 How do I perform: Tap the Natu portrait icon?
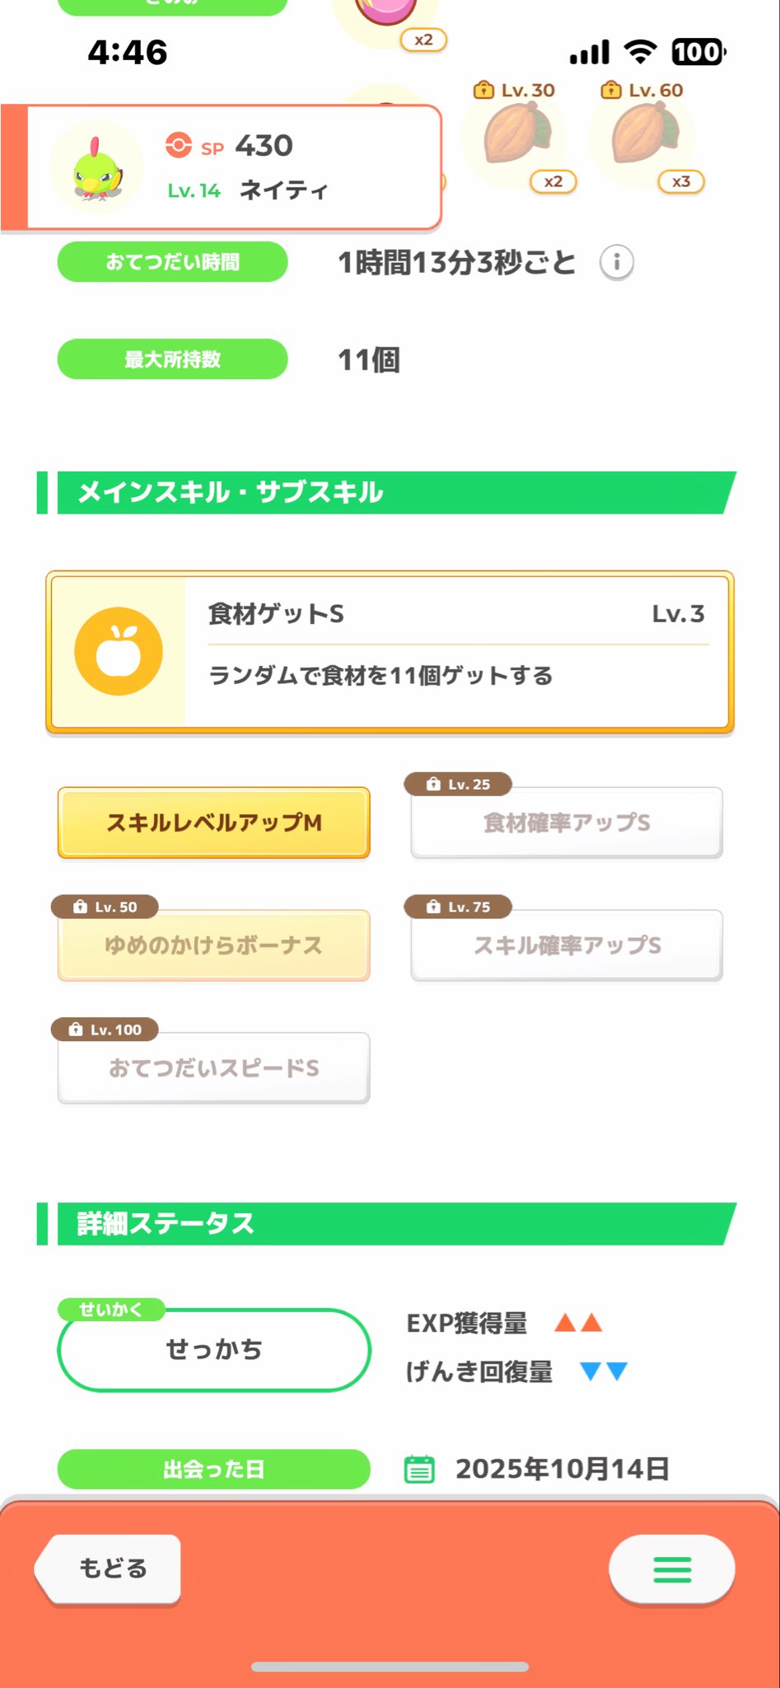[97, 170]
